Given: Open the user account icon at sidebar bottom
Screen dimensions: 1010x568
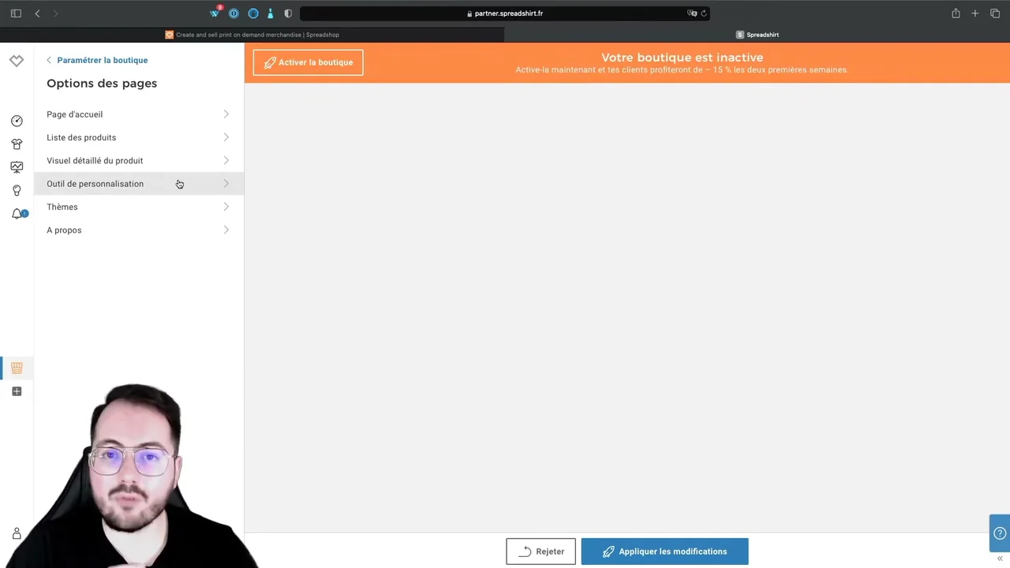Looking at the screenshot, I should [17, 534].
